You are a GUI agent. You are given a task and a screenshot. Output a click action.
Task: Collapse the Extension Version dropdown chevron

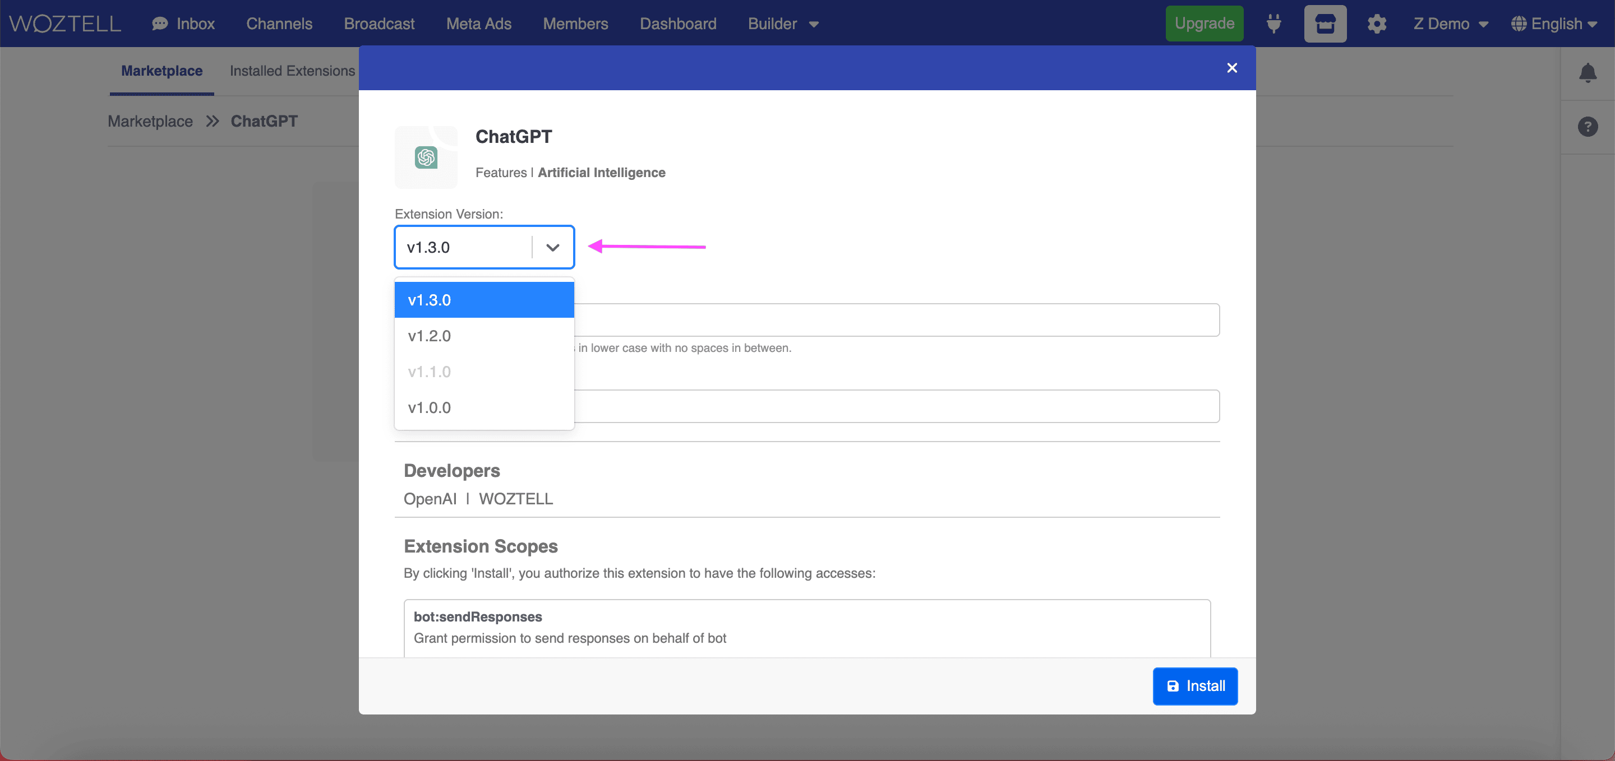552,247
